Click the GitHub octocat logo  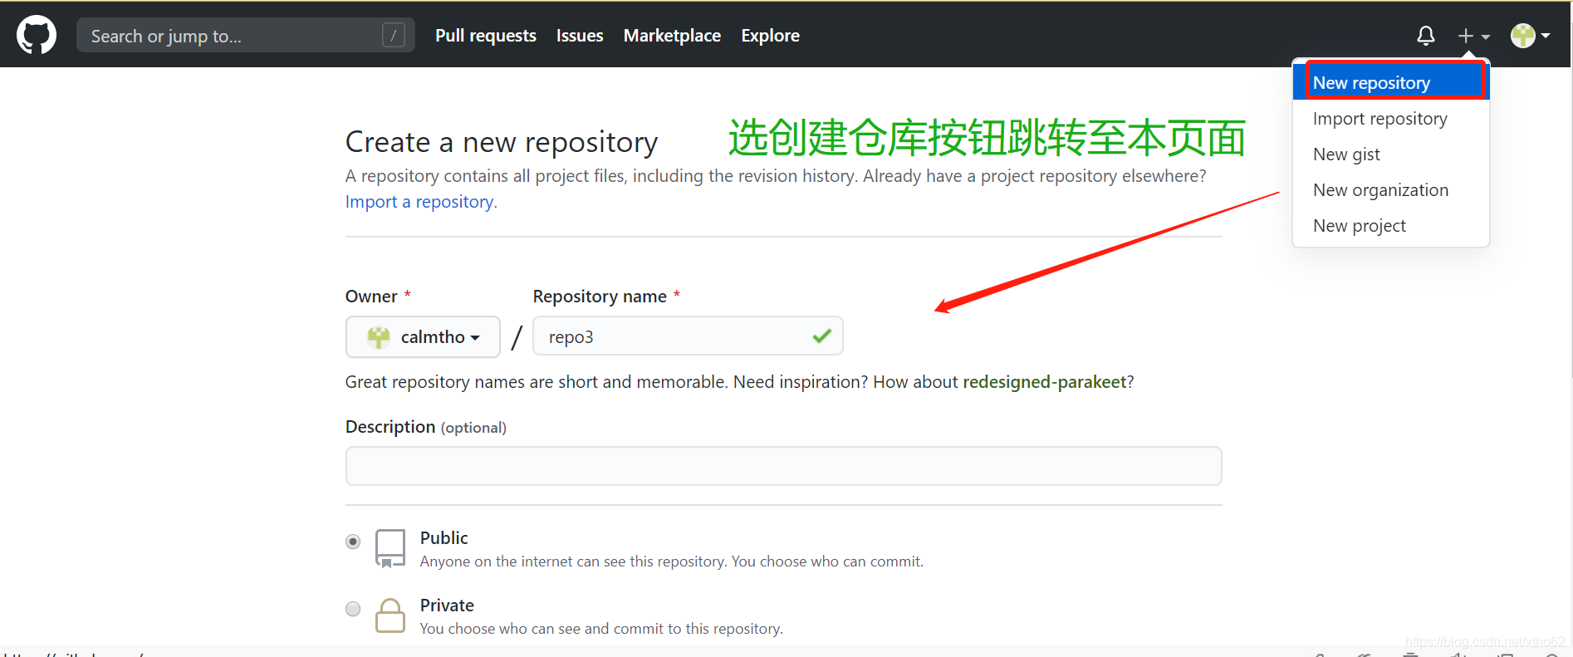click(x=37, y=35)
